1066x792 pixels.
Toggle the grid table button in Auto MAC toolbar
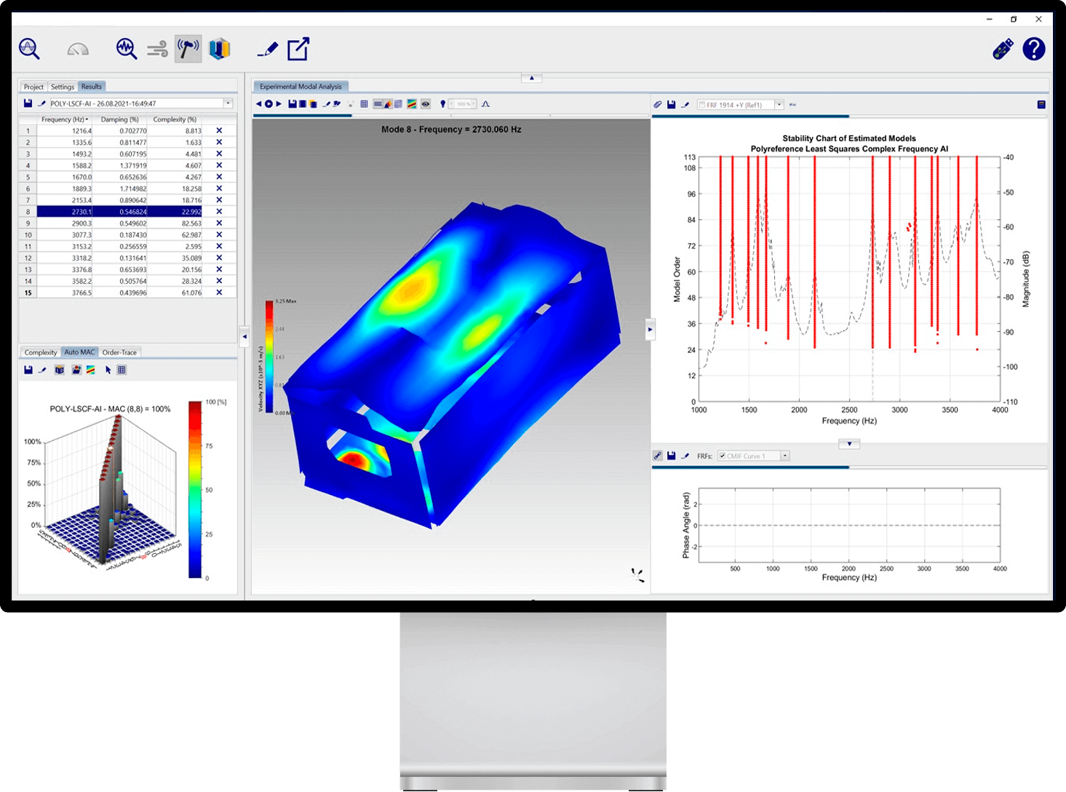coord(122,370)
